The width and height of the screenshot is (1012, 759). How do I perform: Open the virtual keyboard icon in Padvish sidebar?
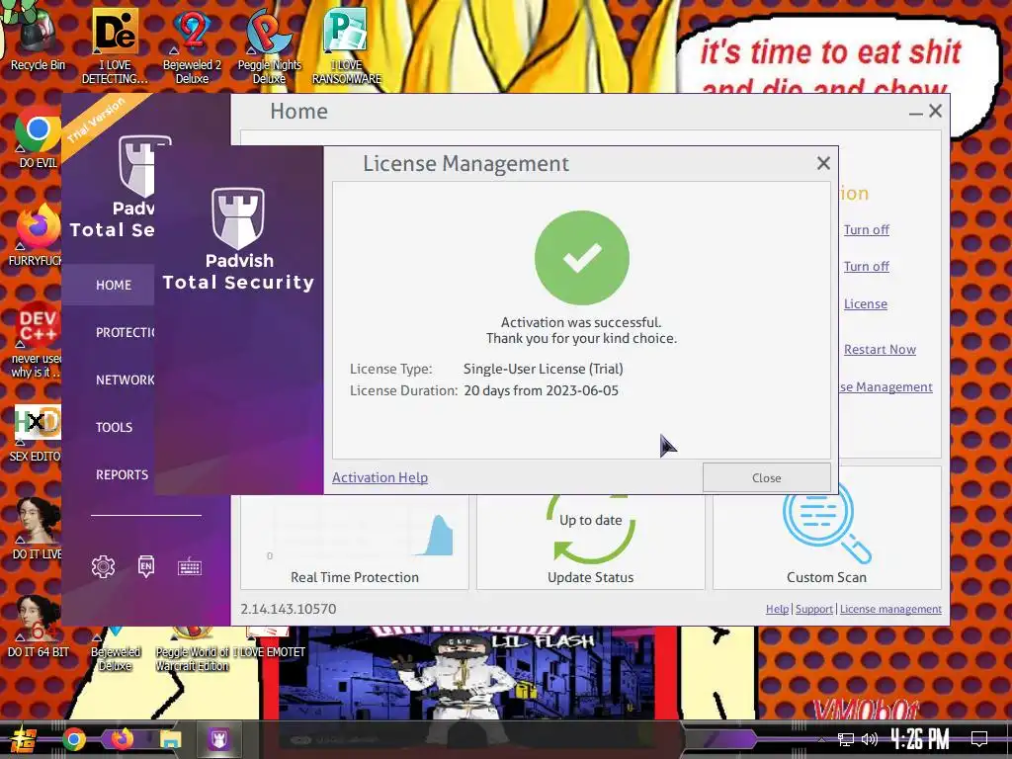click(190, 567)
